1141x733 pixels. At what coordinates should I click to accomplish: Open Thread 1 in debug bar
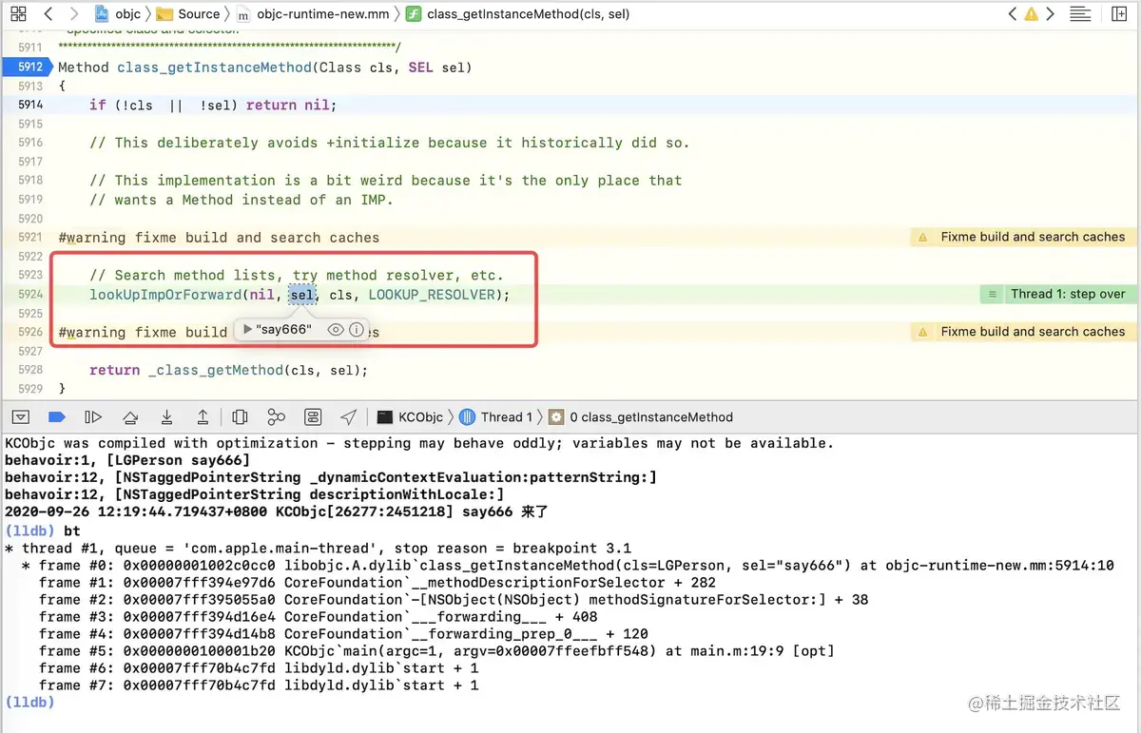[x=495, y=416]
